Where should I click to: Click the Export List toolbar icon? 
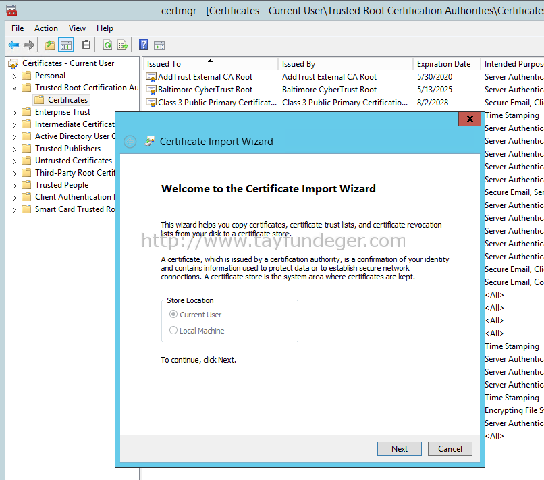tap(123, 45)
